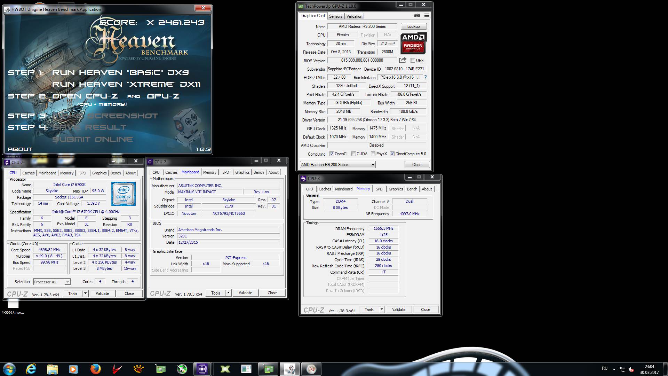Expand Tools arrow in the Memory window
Image resolution: width=668 pixels, height=376 pixels.
[x=382, y=310]
